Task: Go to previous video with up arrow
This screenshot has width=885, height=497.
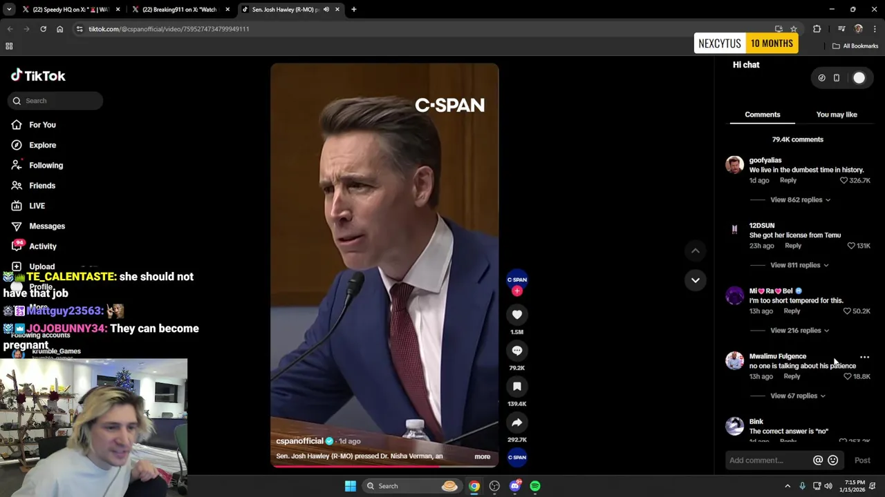Action: point(696,251)
